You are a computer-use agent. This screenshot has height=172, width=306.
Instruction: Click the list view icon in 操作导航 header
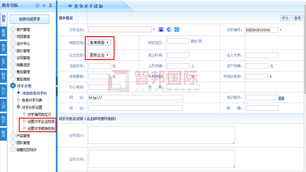(x=37, y=6)
